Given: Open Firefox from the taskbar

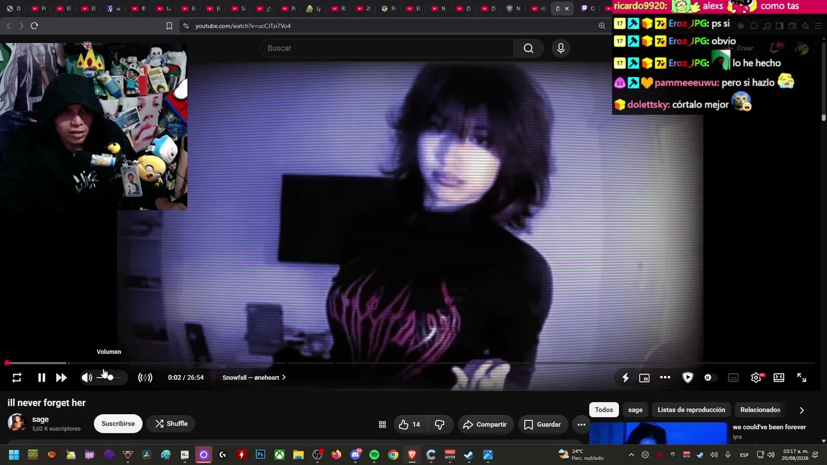Looking at the screenshot, I should (x=336, y=455).
